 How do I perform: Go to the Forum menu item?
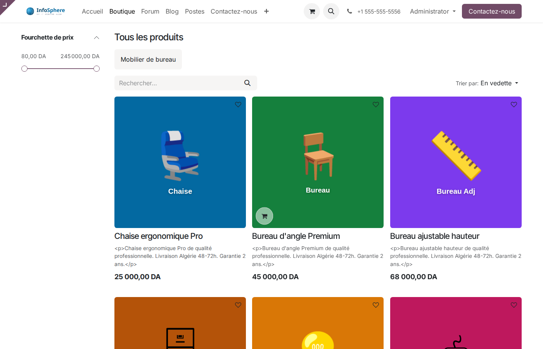tap(150, 11)
